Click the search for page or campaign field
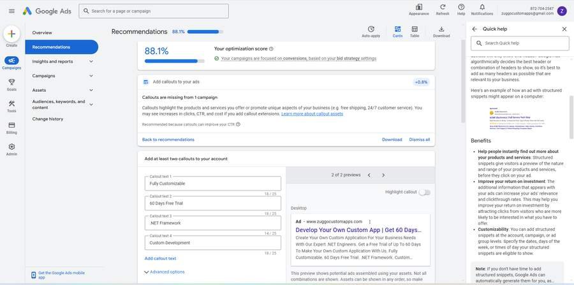 point(154,11)
